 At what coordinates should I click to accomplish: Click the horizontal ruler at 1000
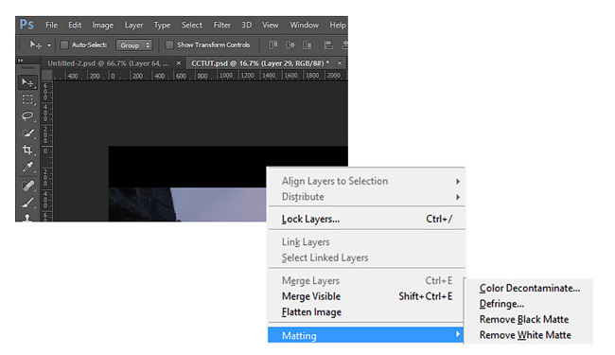pyautogui.click(x=226, y=76)
